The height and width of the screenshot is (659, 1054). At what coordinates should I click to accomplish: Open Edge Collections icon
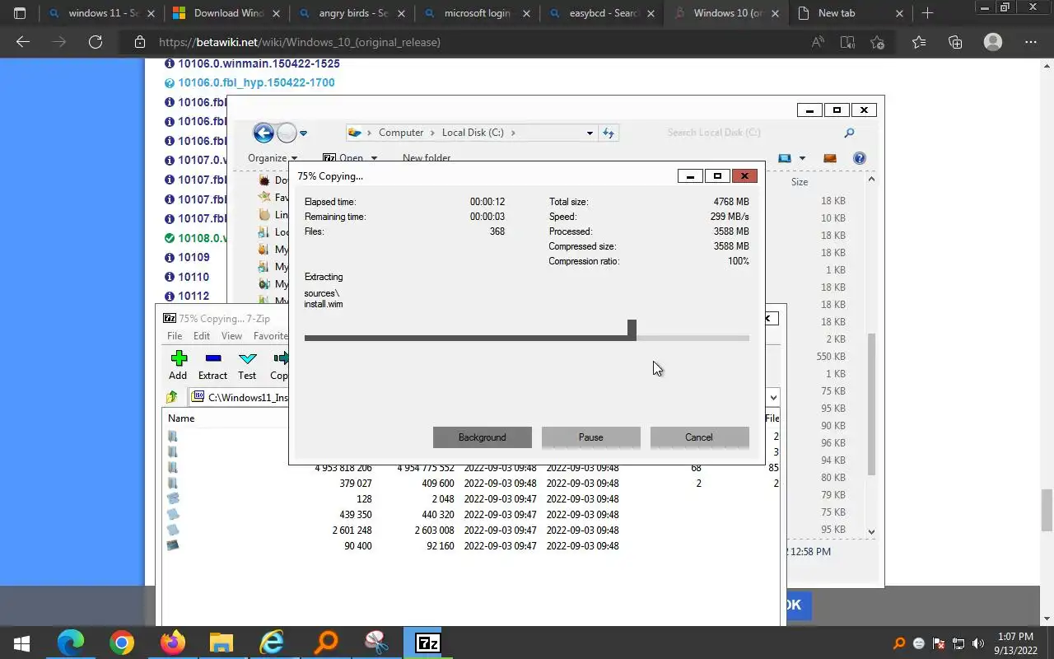click(955, 42)
